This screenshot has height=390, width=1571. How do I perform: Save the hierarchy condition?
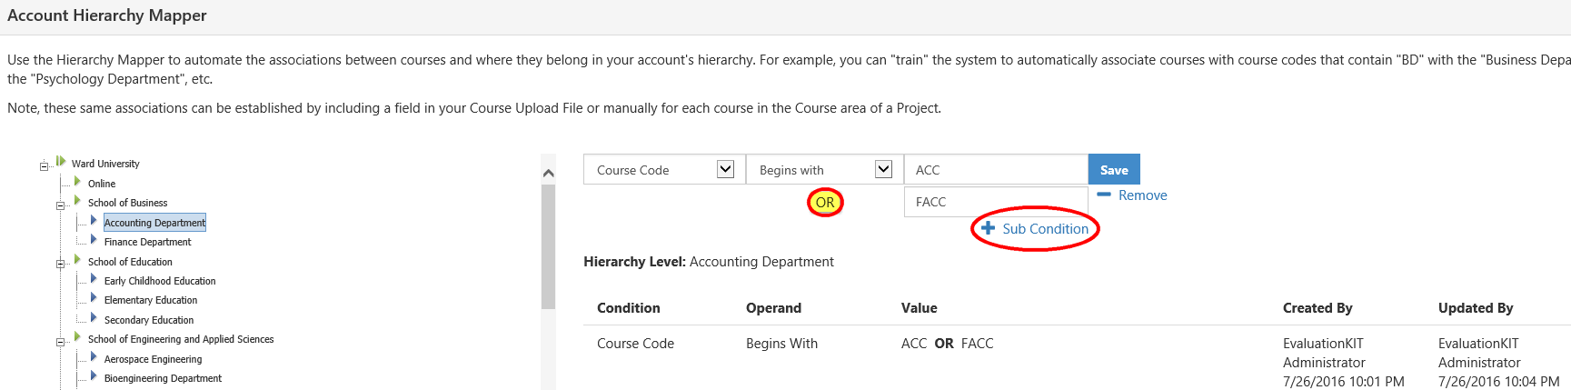(1114, 170)
